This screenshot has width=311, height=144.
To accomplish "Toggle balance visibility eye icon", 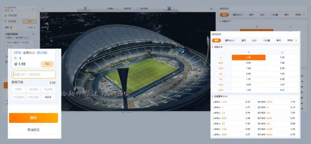I will [12, 11].
